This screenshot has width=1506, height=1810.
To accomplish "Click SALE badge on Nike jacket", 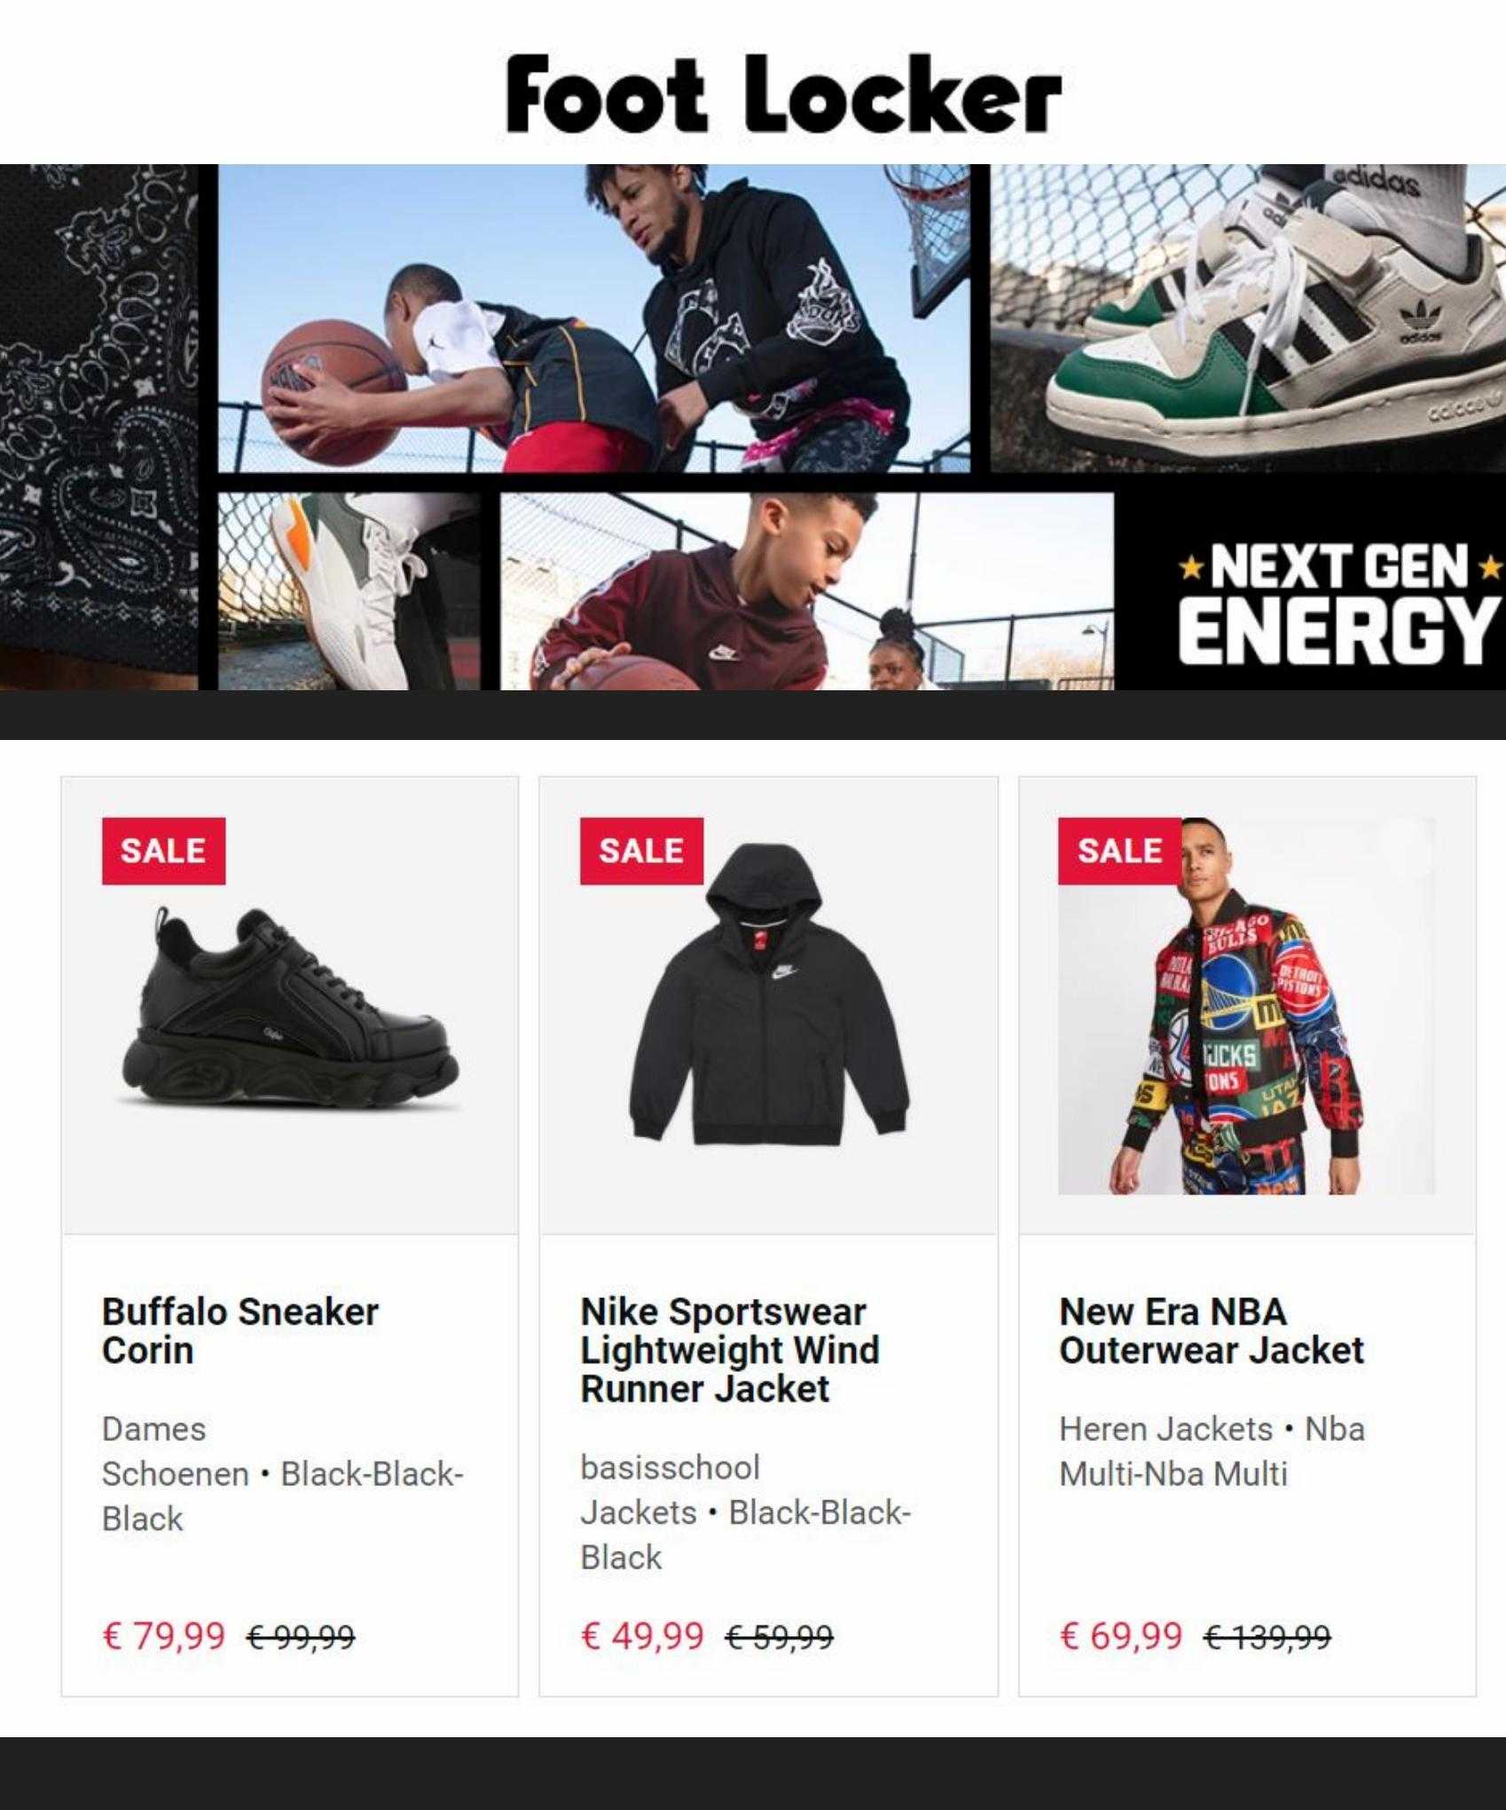I will 641,851.
